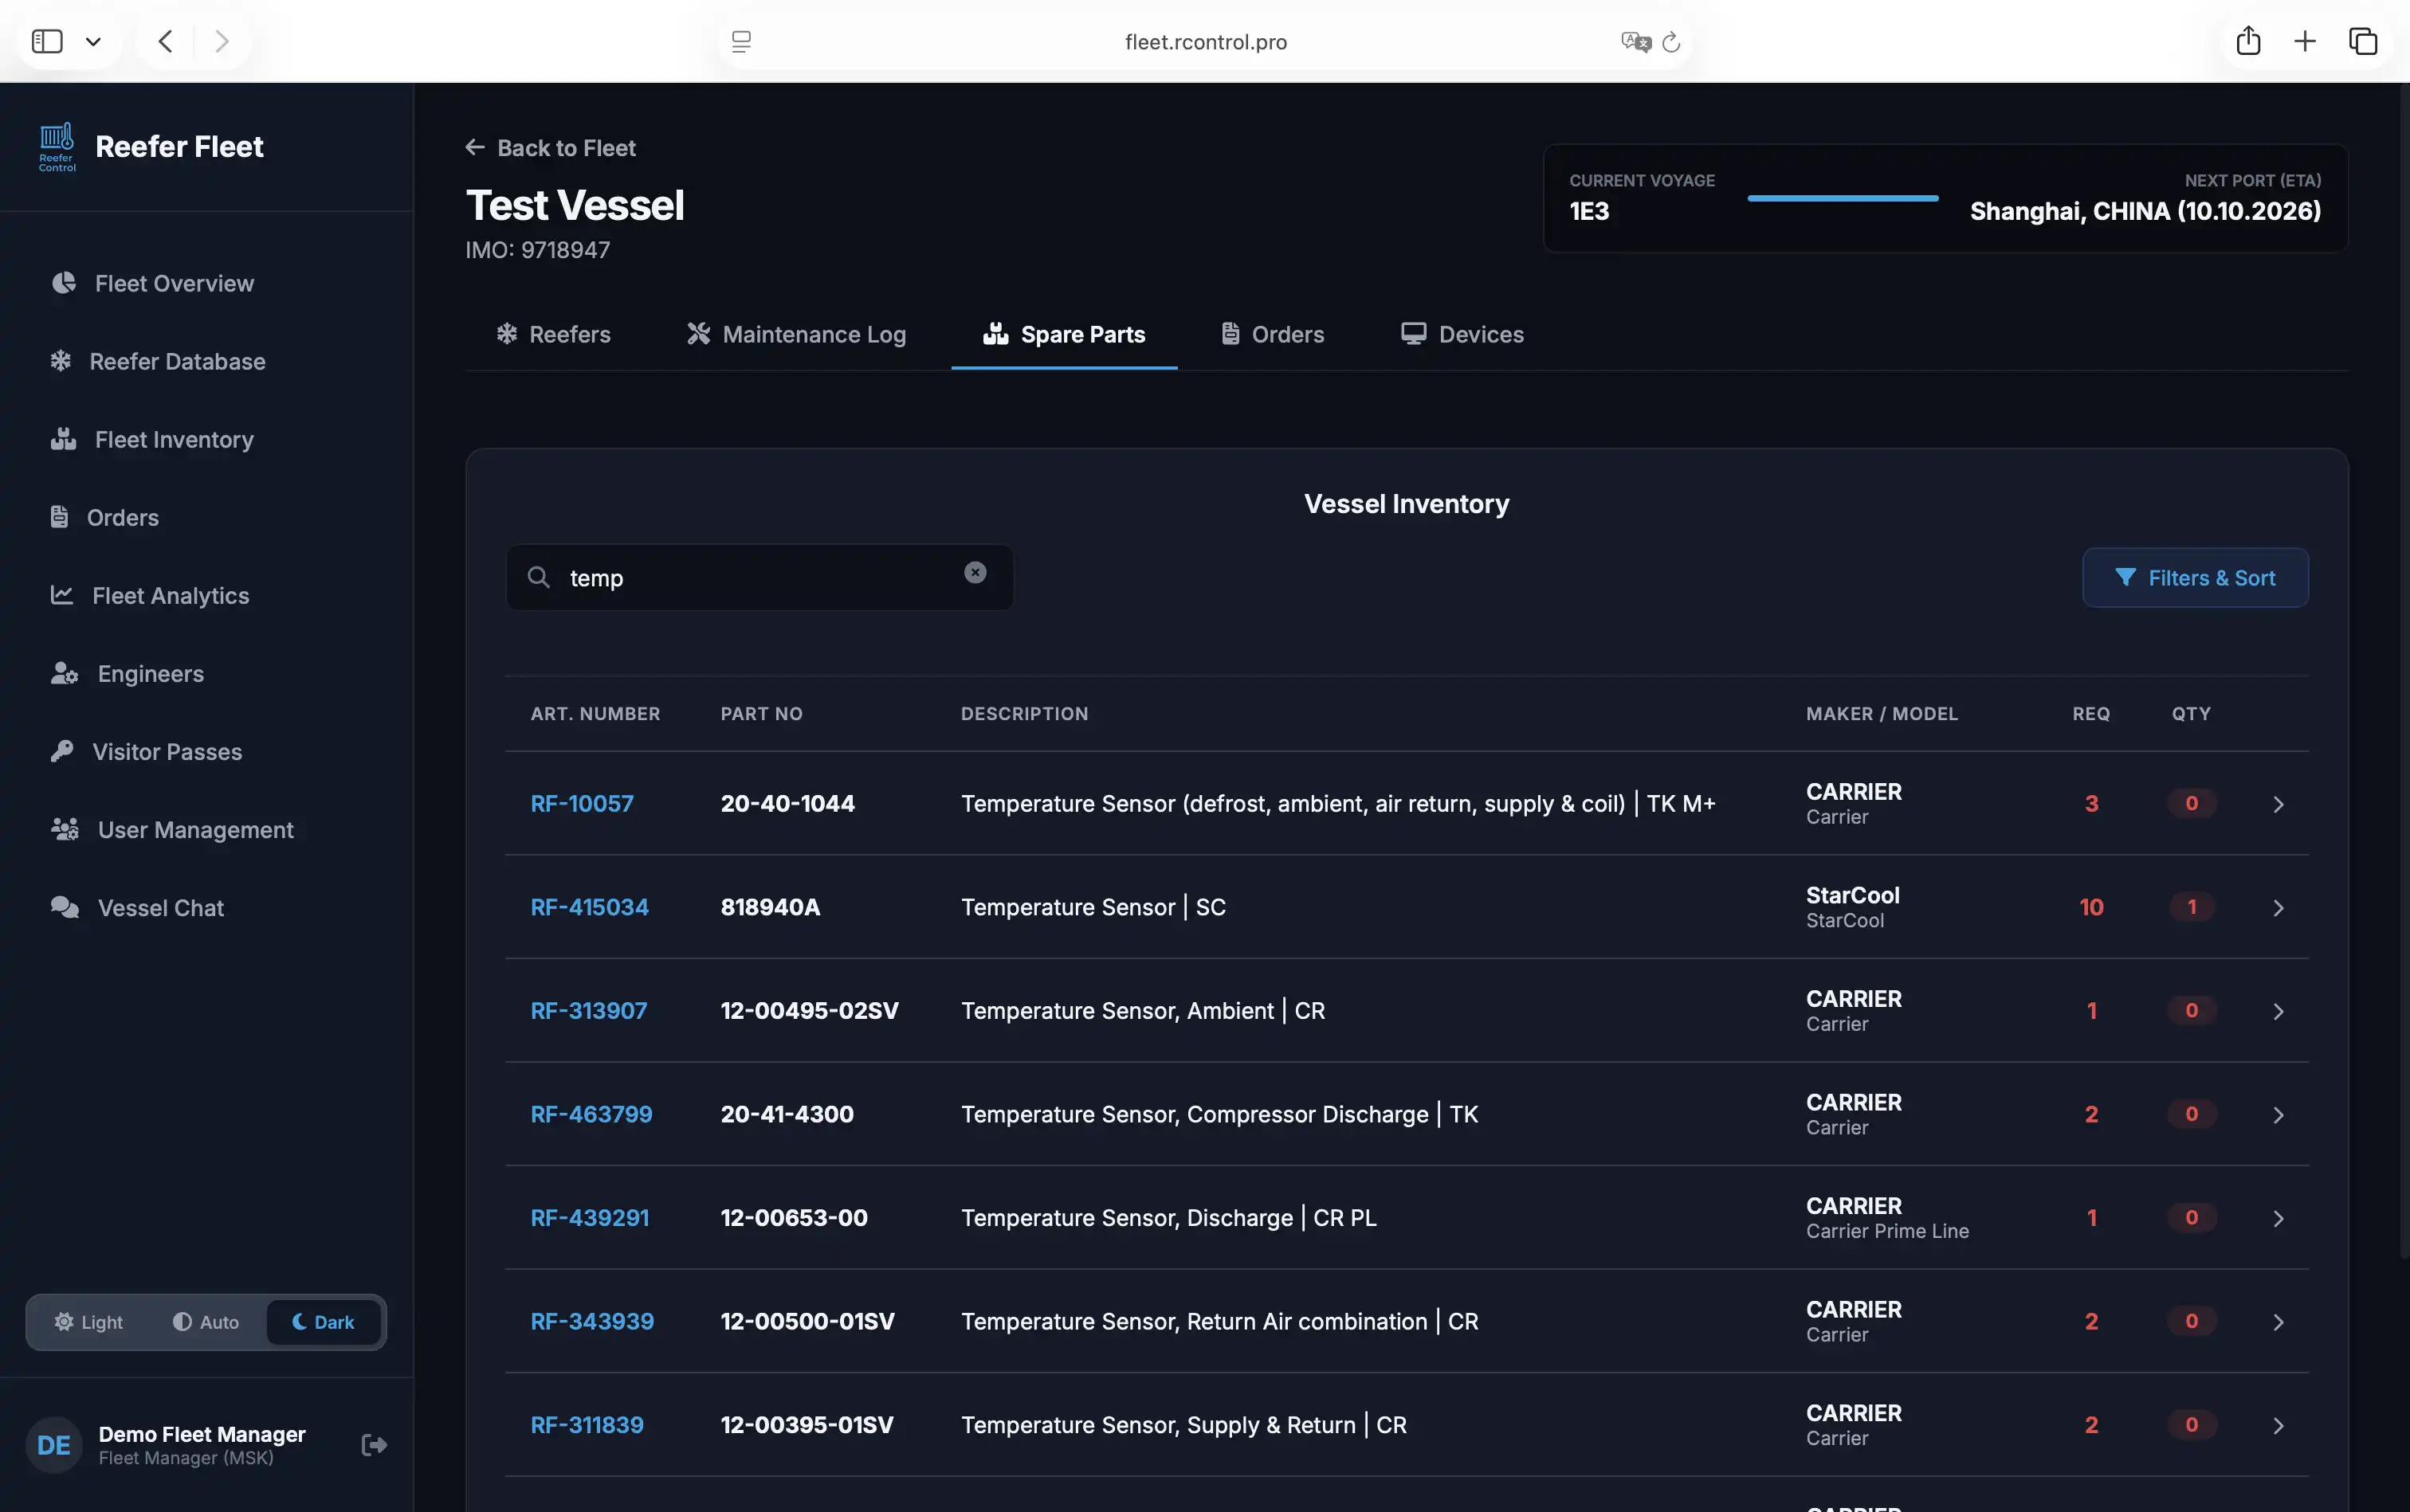
Task: Show the browser tab overview icon
Action: [x=2363, y=41]
